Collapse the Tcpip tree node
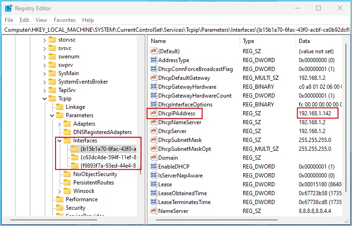 [44, 99]
